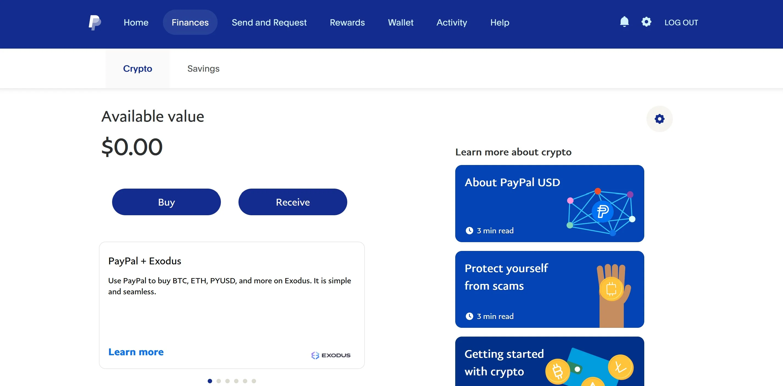The height and width of the screenshot is (386, 783).
Task: View the Activity page
Action: (452, 23)
